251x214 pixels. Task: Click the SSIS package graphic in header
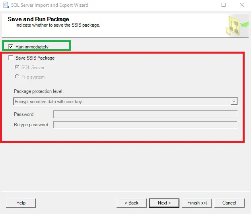point(237,25)
